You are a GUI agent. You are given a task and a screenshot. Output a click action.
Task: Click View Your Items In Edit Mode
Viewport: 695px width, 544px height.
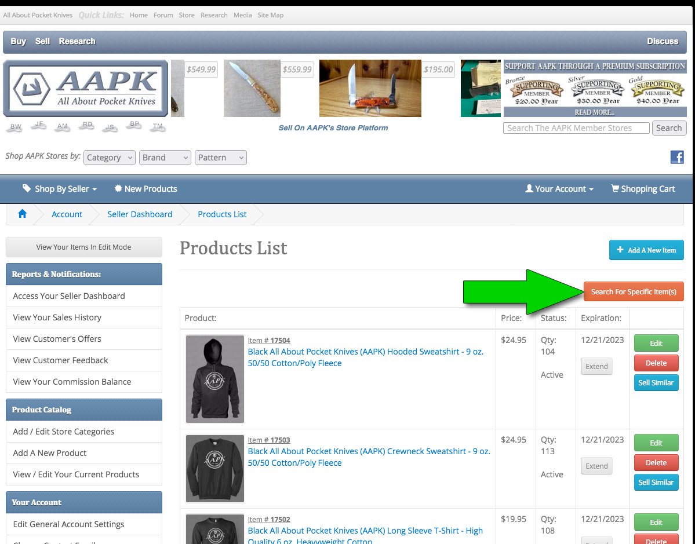(84, 247)
